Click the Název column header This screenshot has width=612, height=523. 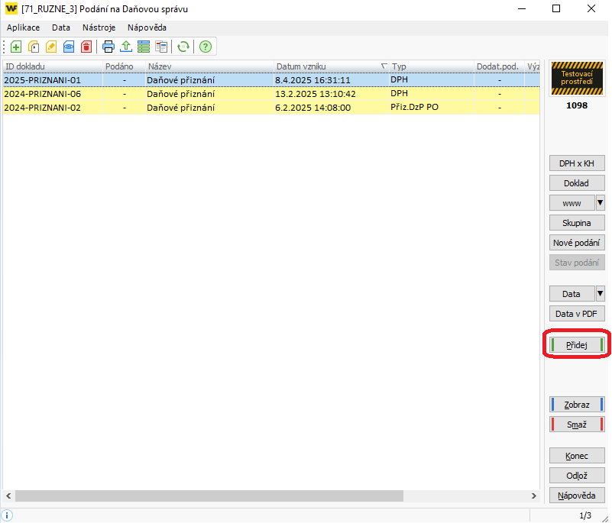209,66
